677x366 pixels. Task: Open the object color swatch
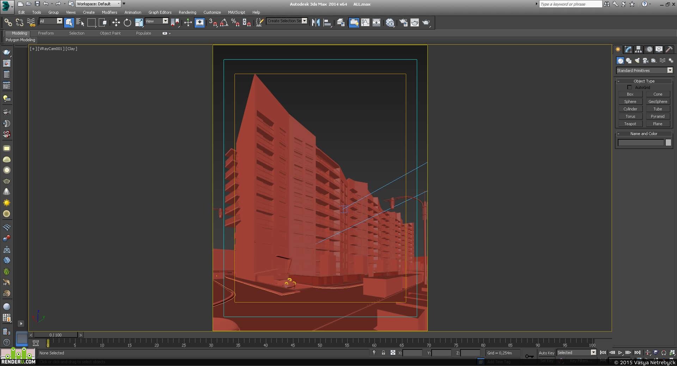[668, 142]
